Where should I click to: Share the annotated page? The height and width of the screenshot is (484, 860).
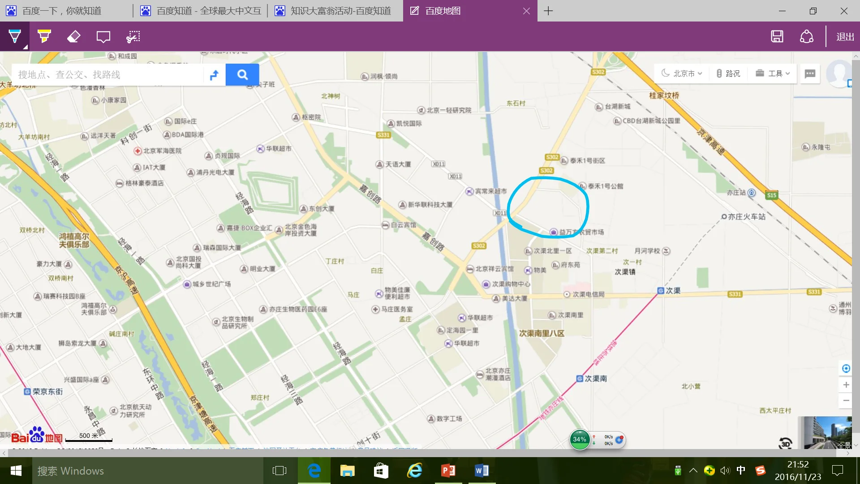(x=806, y=36)
